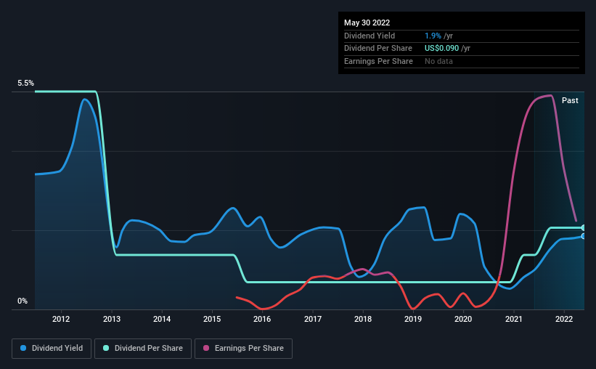This screenshot has width=596, height=369.
Task: Click the 2012 year label on the x-axis
Action: pos(61,319)
